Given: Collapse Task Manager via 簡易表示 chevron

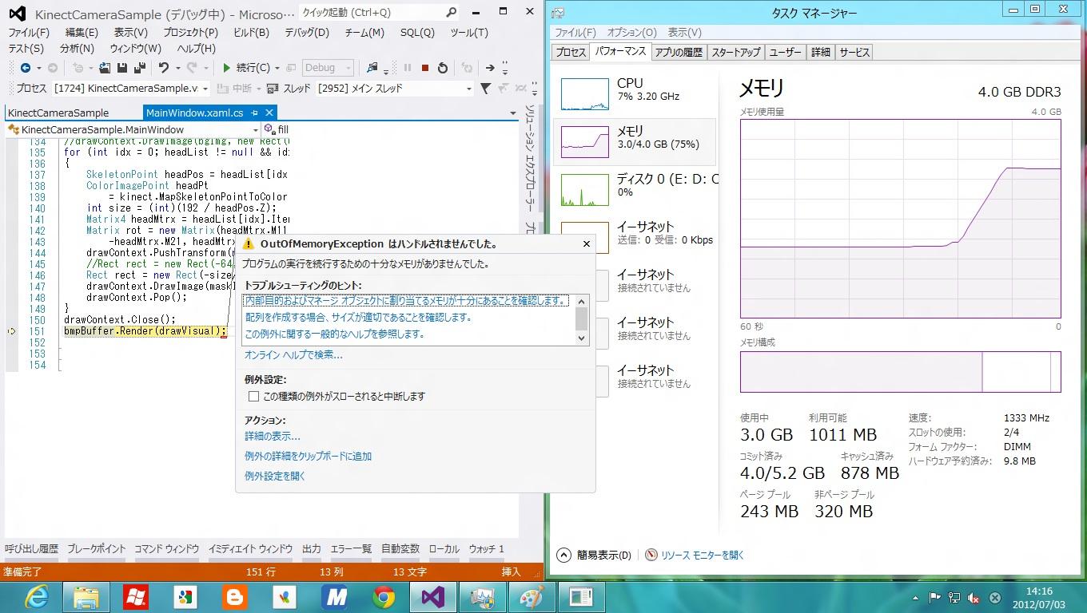Looking at the screenshot, I should click(x=563, y=555).
